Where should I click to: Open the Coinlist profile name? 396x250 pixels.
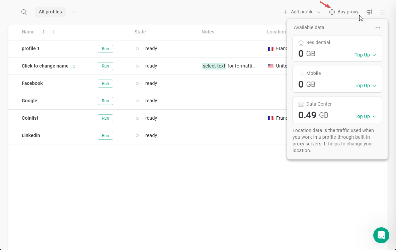pos(30,118)
